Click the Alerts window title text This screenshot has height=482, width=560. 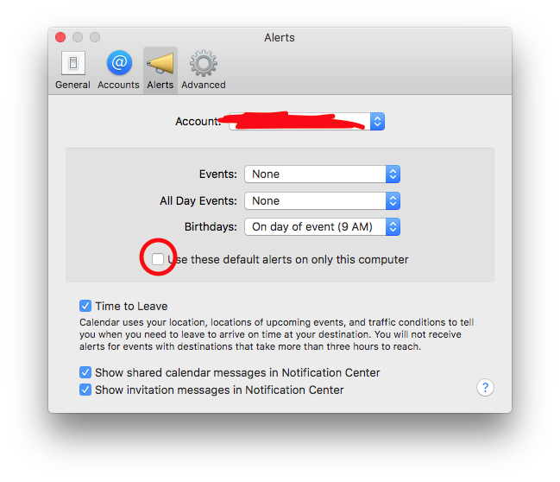pos(280,37)
